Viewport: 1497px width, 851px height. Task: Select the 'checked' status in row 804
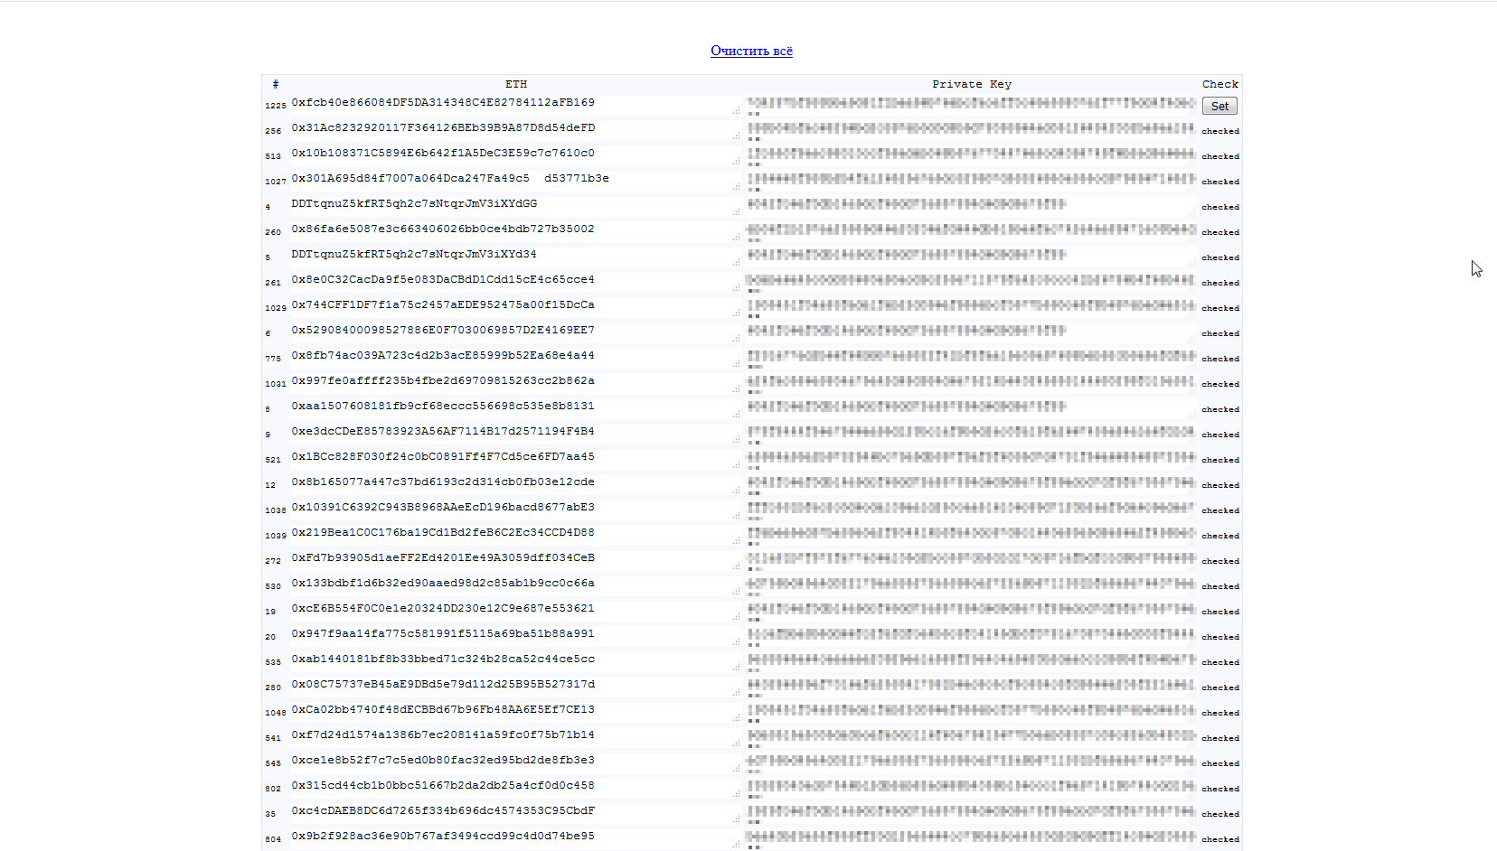click(x=1220, y=839)
